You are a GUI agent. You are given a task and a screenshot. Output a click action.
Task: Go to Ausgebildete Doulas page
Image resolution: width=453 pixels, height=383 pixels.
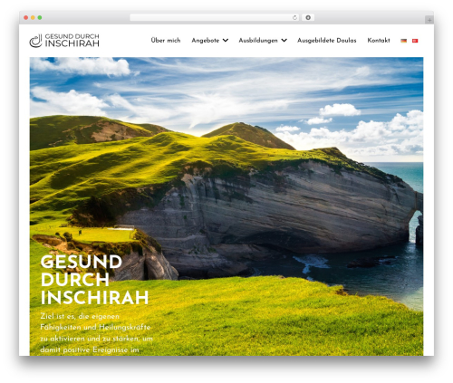pyautogui.click(x=327, y=41)
